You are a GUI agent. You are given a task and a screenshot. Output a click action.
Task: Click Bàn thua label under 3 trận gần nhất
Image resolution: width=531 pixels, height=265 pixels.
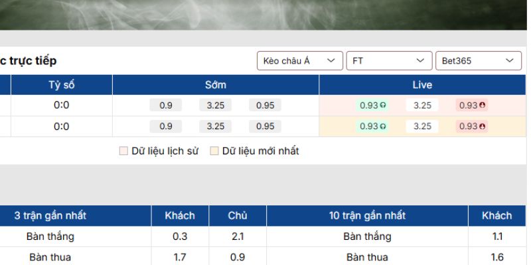click(x=50, y=257)
